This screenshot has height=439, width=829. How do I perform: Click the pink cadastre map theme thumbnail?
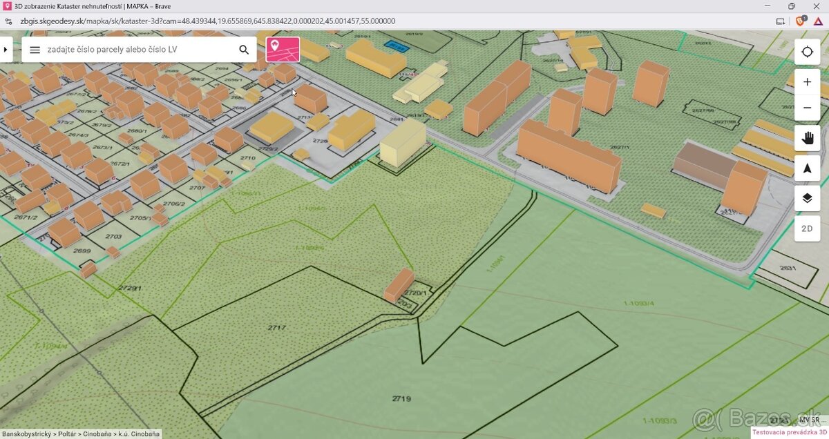pos(283,50)
